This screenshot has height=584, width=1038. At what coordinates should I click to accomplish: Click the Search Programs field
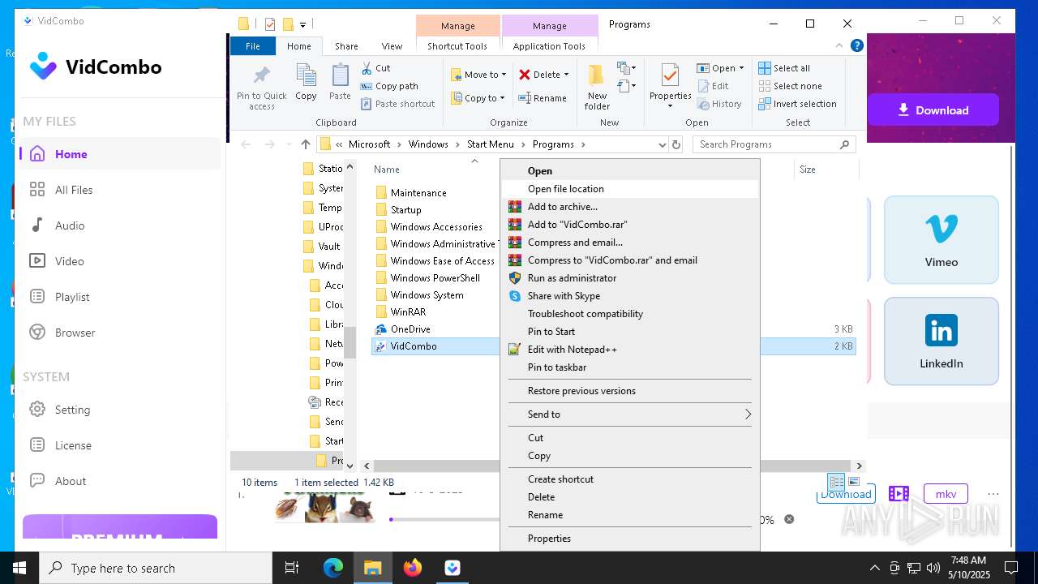pos(774,144)
